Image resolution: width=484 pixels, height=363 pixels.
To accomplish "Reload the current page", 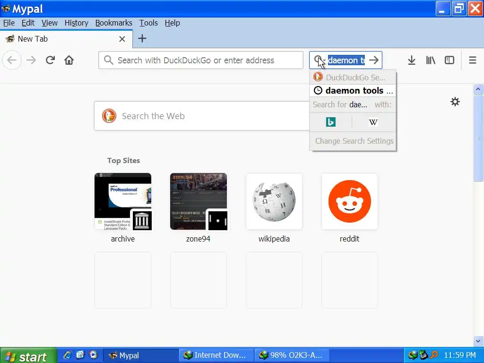I will [x=50, y=60].
